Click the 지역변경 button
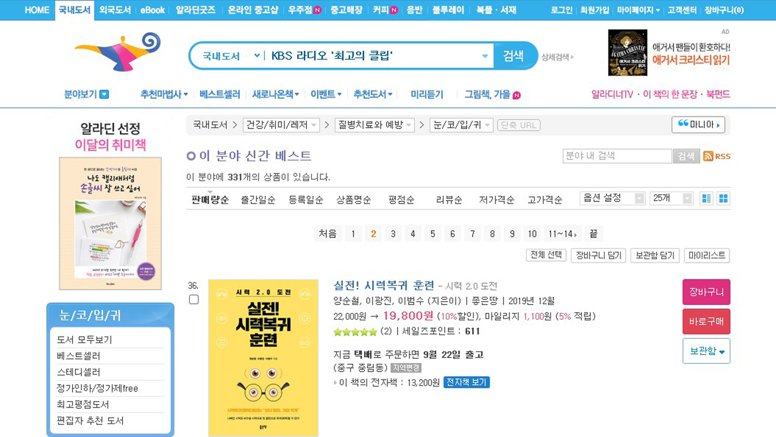776x437 pixels. click(x=406, y=368)
